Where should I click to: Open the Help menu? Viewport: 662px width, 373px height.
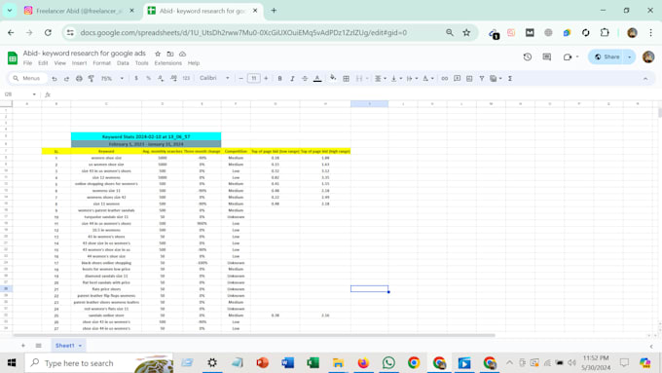pos(194,63)
